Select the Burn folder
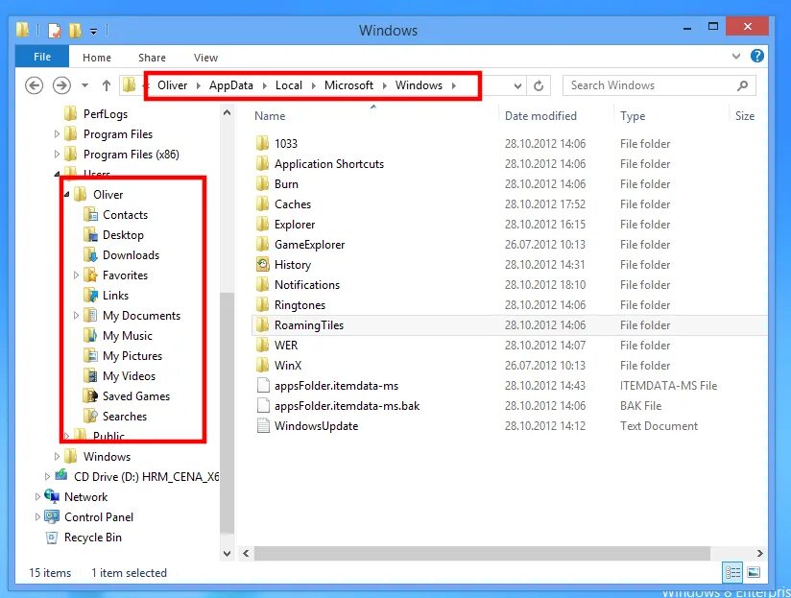 286,184
